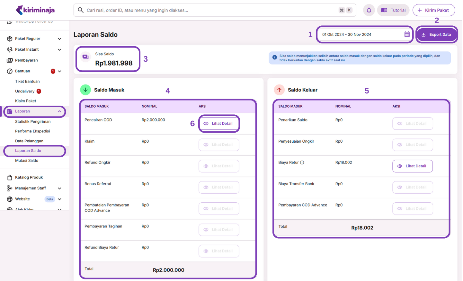Click the Beta badge beside Website
This screenshot has width=463, height=281.
(50, 199)
